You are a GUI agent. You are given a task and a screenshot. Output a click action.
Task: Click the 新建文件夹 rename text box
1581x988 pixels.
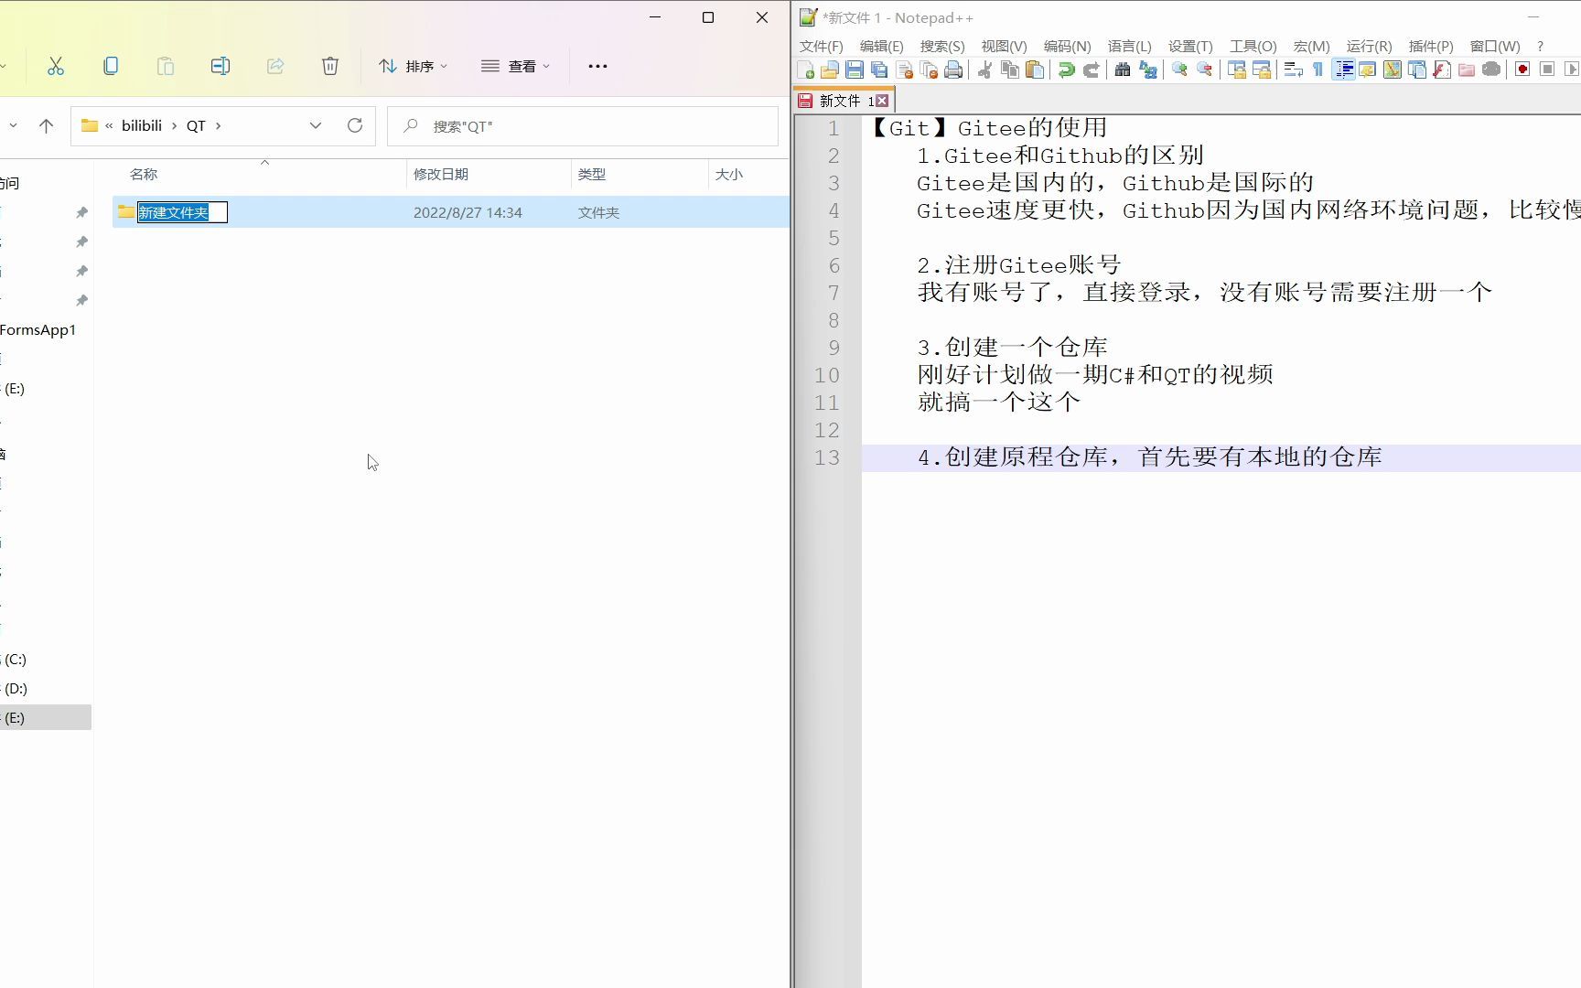[182, 212]
